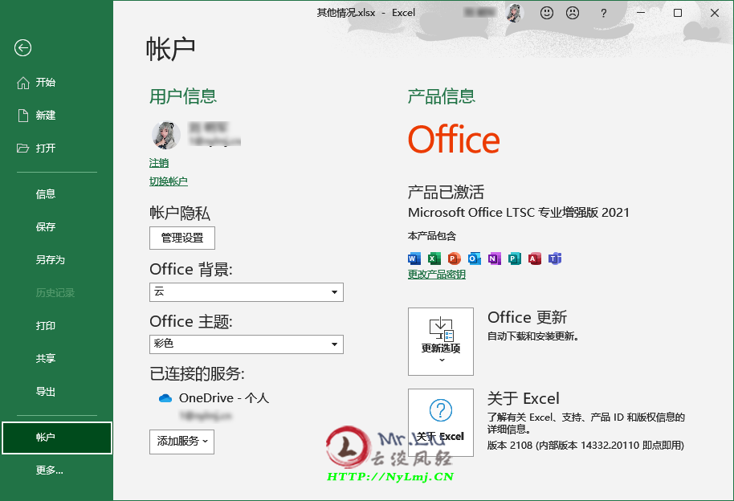Click the home icon beside 开始

(x=23, y=83)
